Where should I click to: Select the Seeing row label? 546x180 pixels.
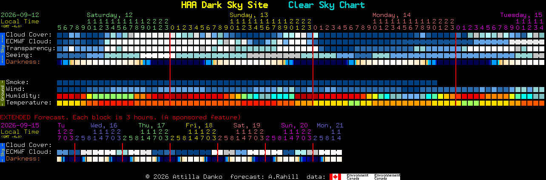click(19, 55)
